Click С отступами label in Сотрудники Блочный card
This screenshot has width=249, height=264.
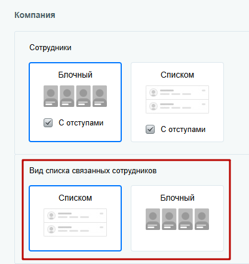81,123
